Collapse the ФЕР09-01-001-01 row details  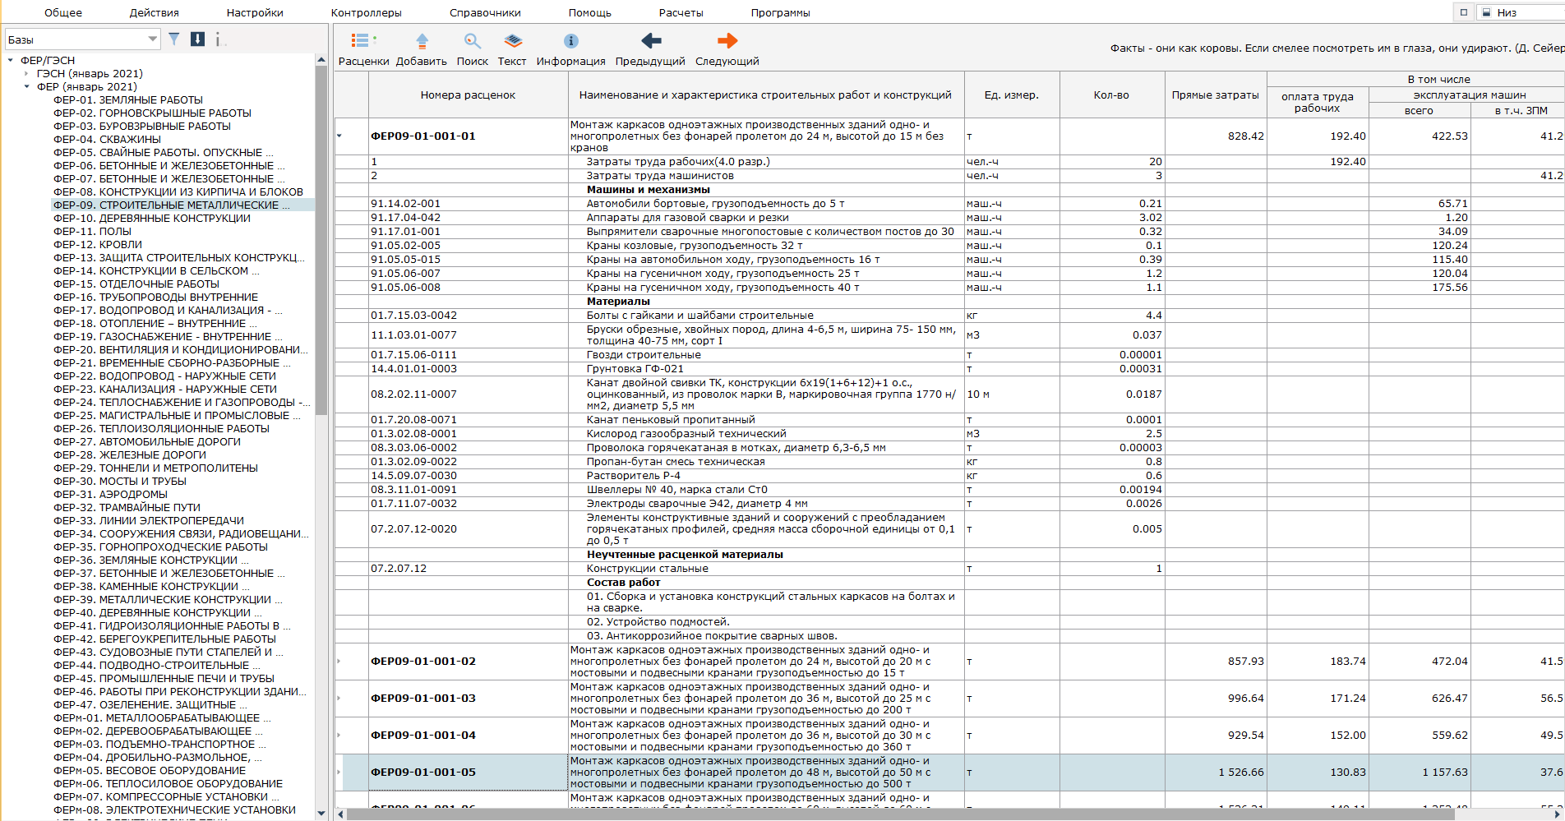(x=339, y=136)
